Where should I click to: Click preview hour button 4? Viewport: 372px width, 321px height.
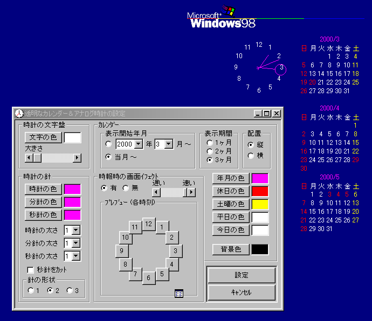(172, 264)
